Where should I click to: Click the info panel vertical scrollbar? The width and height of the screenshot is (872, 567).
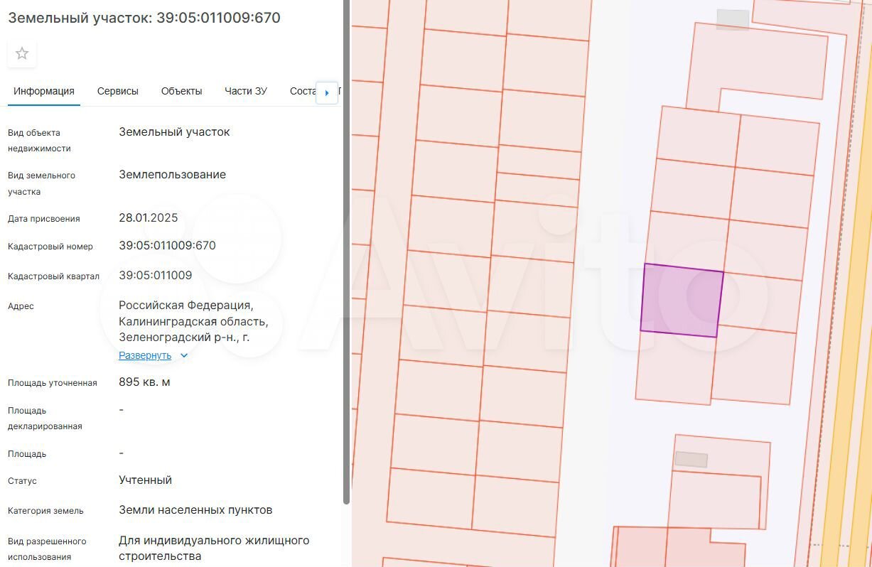[347, 252]
